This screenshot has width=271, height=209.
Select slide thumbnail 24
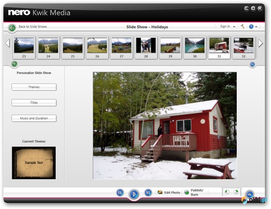coord(48,48)
